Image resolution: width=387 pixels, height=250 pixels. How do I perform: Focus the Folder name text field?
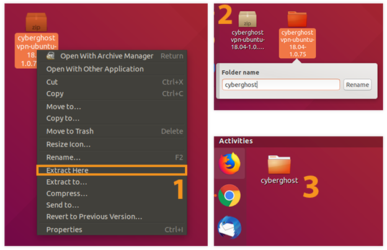click(x=281, y=84)
